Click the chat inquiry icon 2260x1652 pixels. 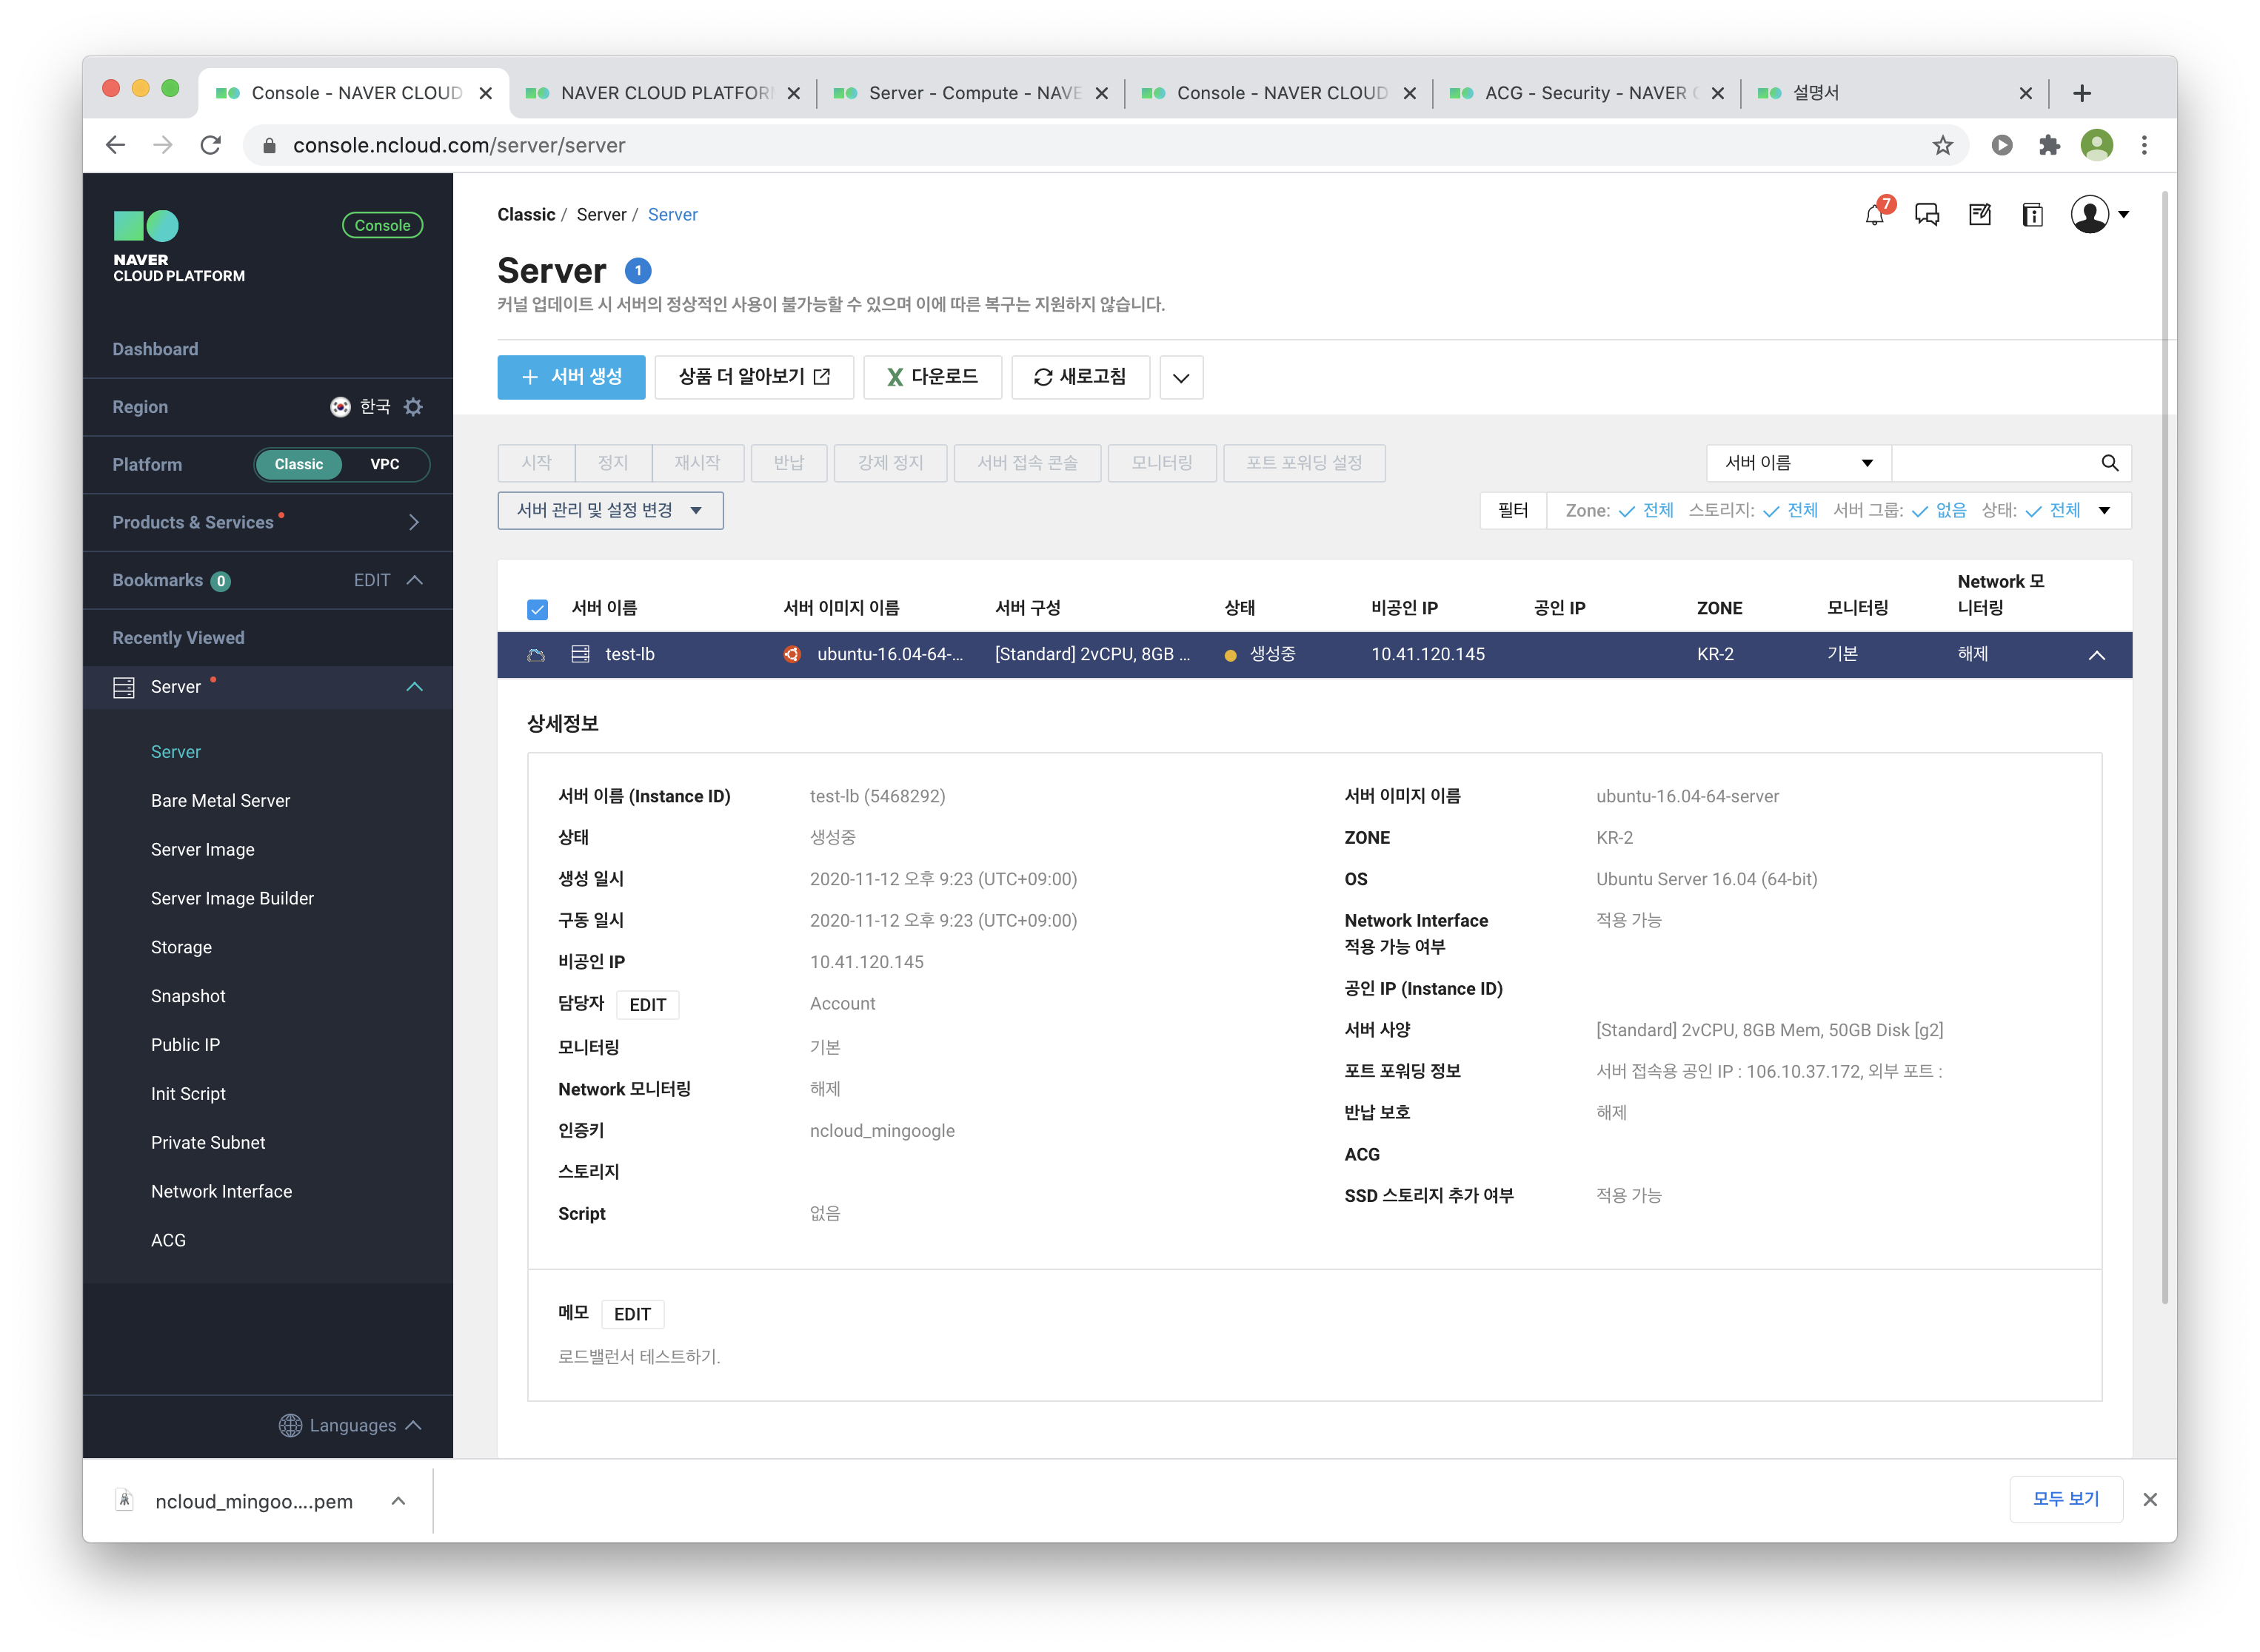1927,215
